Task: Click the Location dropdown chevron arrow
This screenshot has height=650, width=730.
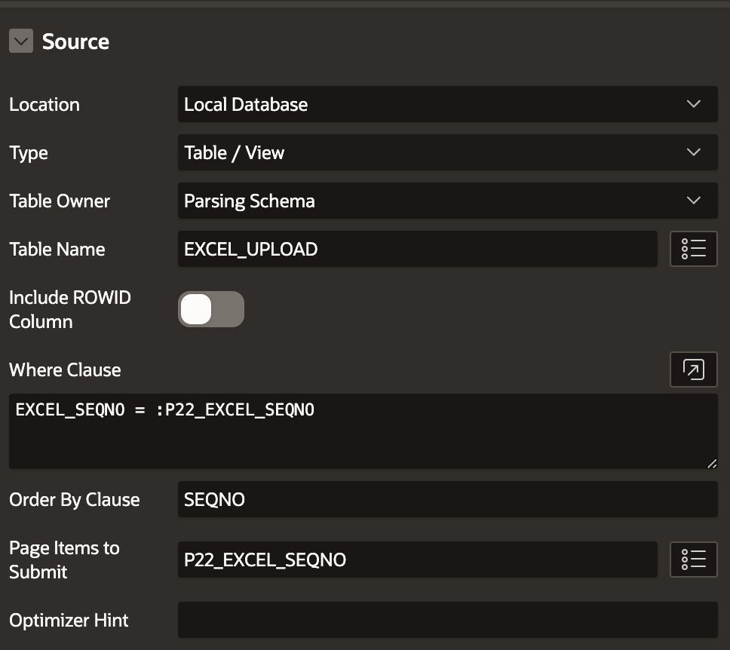Action: tap(694, 104)
